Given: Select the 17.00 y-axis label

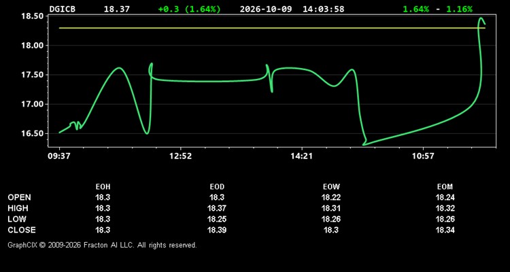Looking at the screenshot, I should pyautogui.click(x=32, y=105).
